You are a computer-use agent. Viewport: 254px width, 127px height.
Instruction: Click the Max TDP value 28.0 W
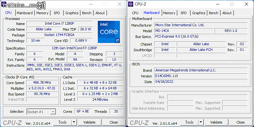[86, 29]
